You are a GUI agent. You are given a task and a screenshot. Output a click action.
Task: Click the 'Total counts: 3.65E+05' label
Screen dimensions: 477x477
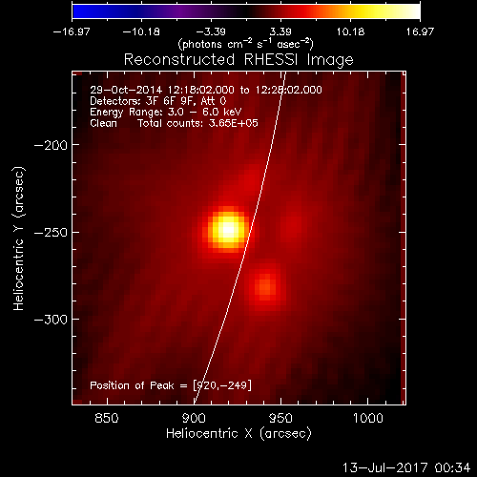197,123
